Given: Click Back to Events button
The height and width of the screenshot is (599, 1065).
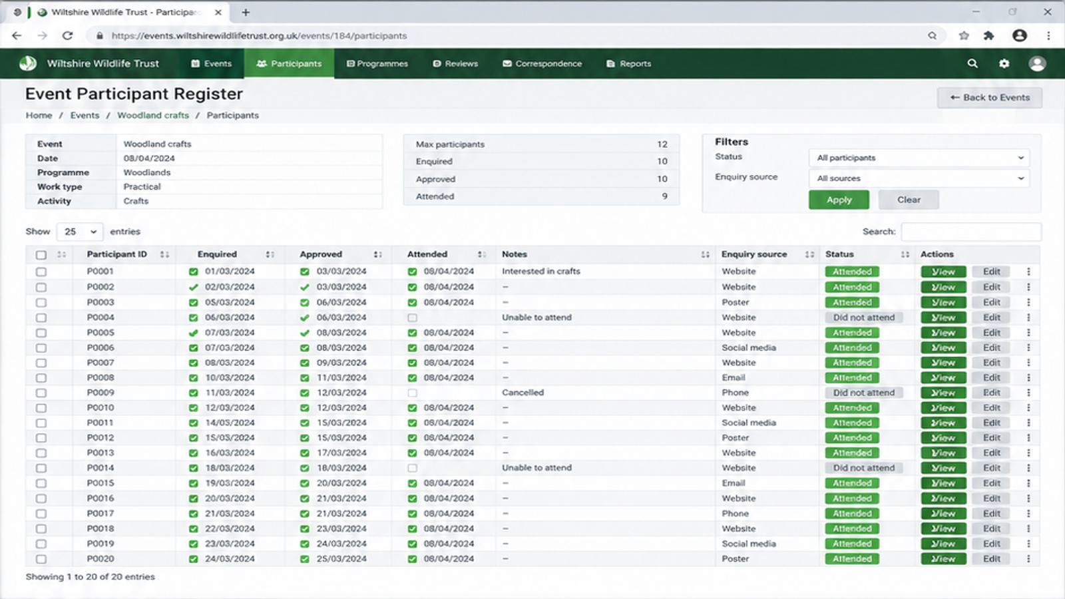Looking at the screenshot, I should 990,97.
